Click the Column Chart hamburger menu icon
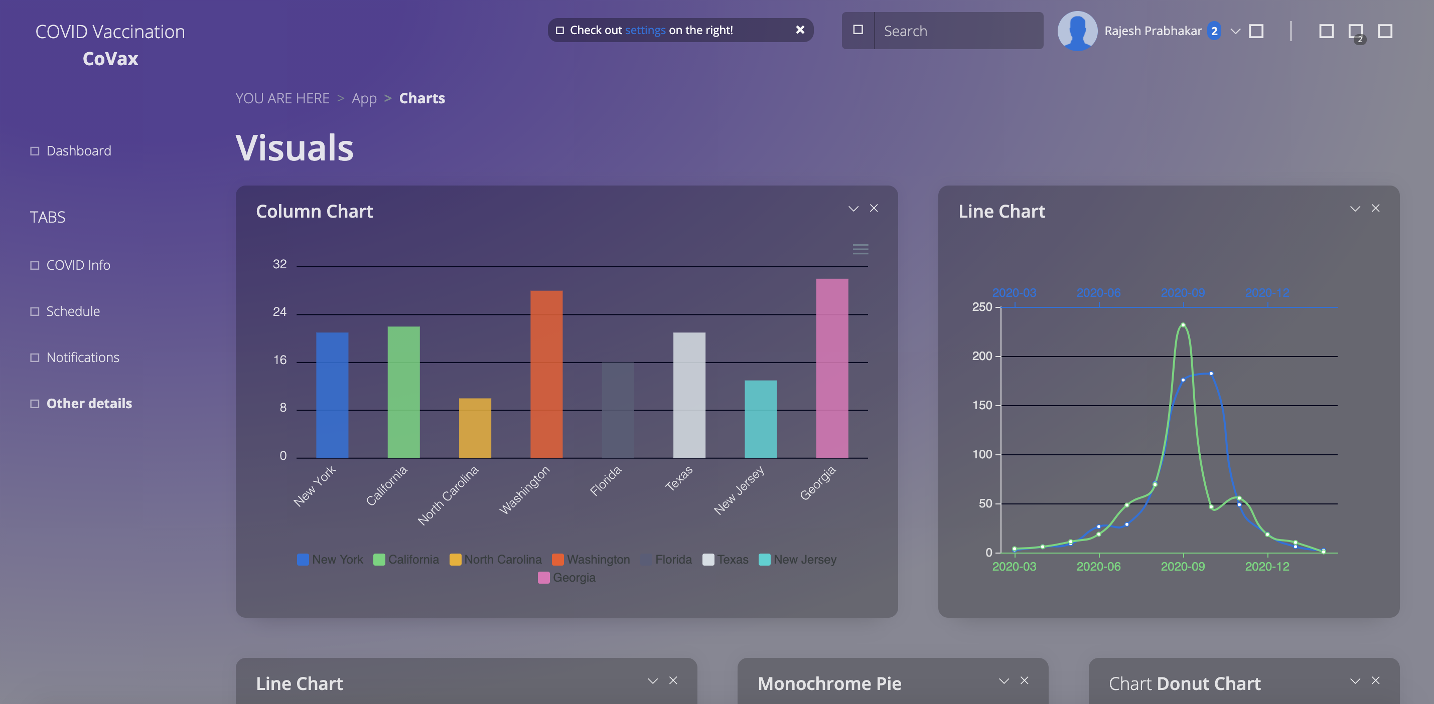This screenshot has width=1434, height=704. (x=860, y=249)
